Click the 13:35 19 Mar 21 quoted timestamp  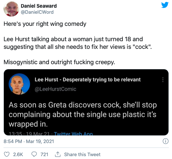point(29,133)
